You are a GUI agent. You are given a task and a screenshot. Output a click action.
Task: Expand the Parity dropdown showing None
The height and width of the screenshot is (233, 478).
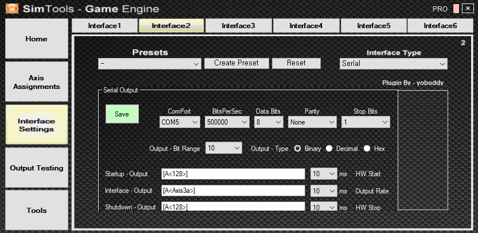(x=312, y=122)
